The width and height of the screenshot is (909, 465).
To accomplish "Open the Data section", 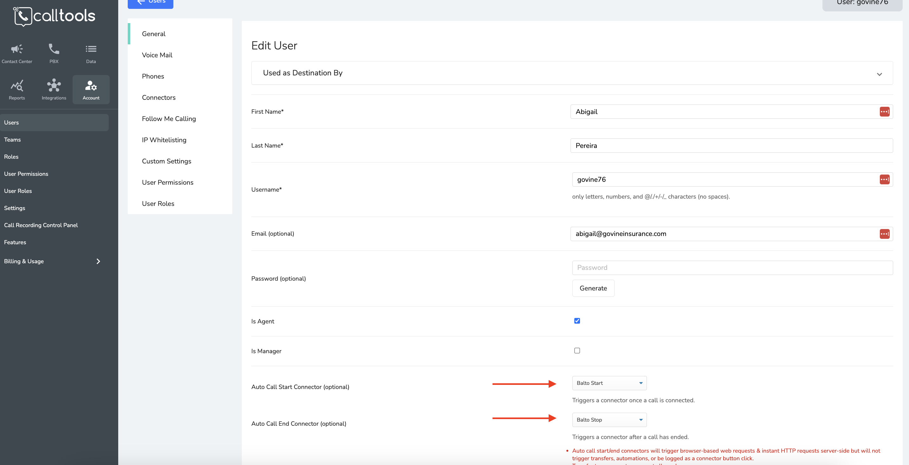I will [91, 53].
